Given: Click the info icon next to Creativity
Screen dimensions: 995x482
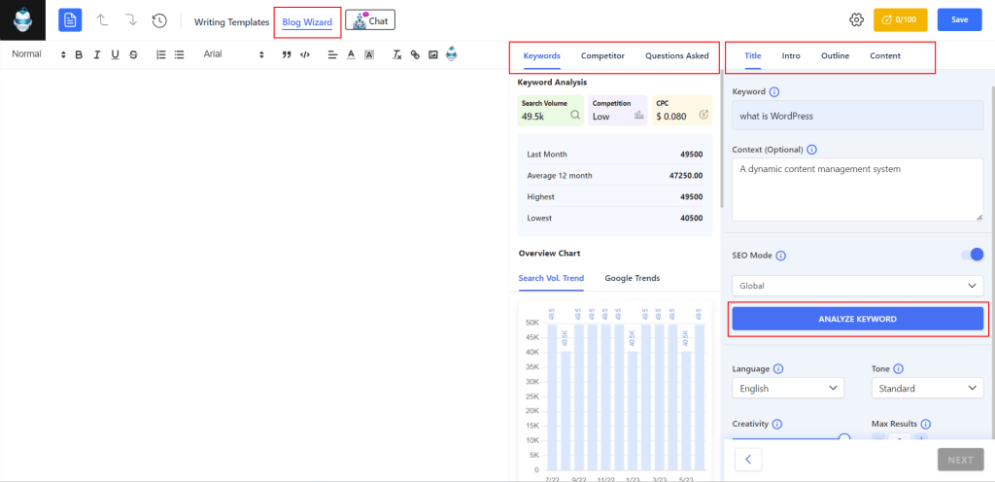Looking at the screenshot, I should 776,425.
